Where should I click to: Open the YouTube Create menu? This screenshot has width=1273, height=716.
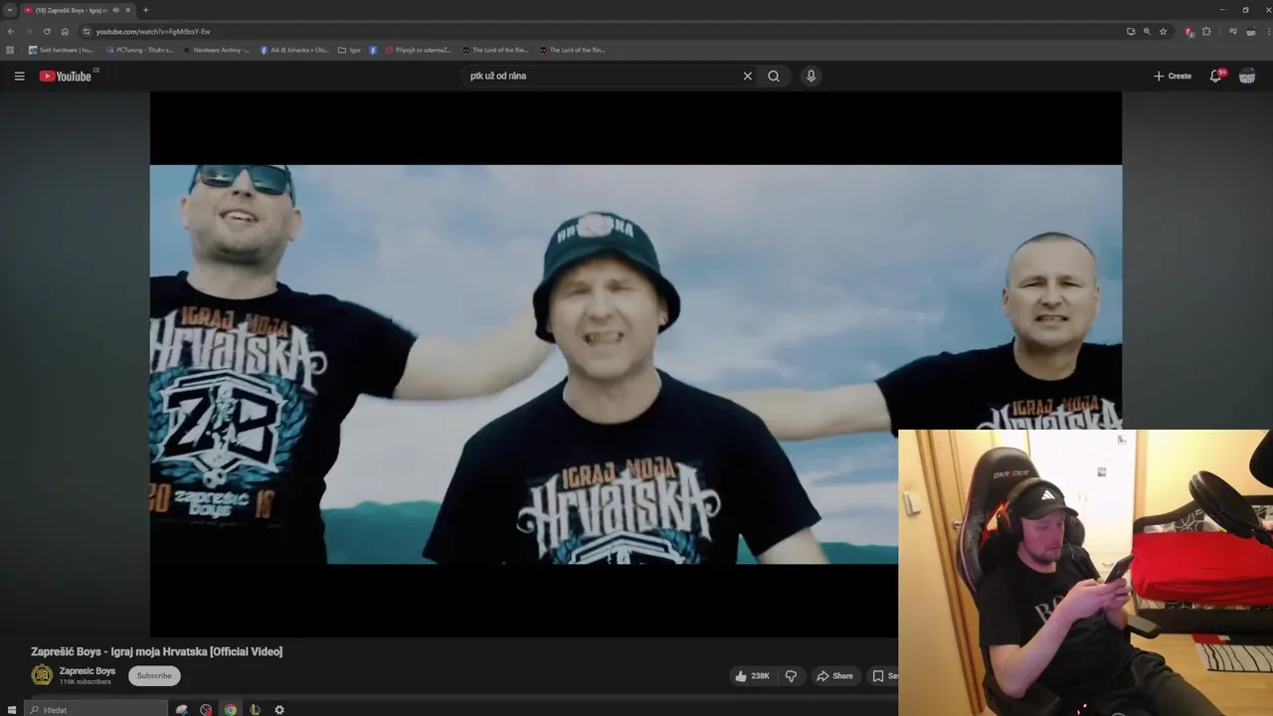[1173, 76]
